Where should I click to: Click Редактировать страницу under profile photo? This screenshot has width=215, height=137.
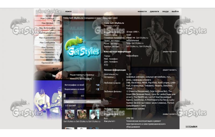coord(82,75)
